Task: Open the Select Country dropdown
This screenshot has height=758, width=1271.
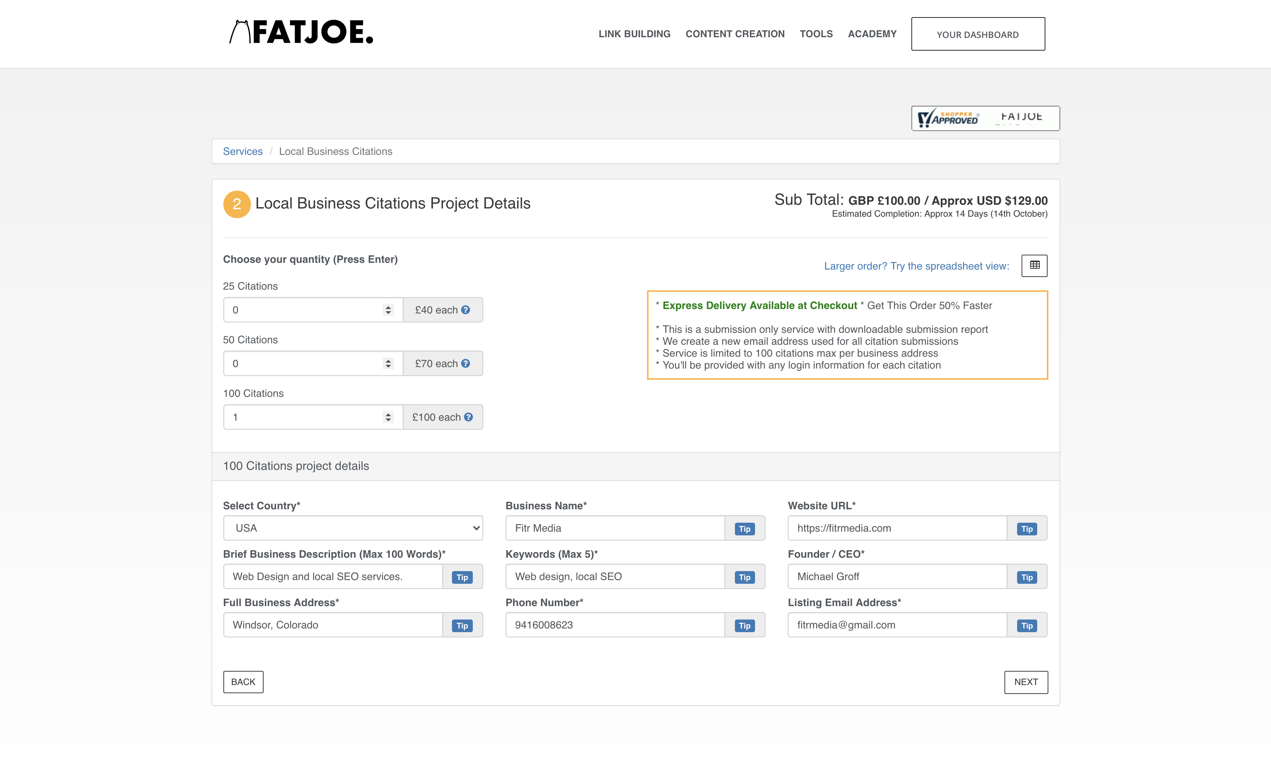Action: [x=353, y=528]
